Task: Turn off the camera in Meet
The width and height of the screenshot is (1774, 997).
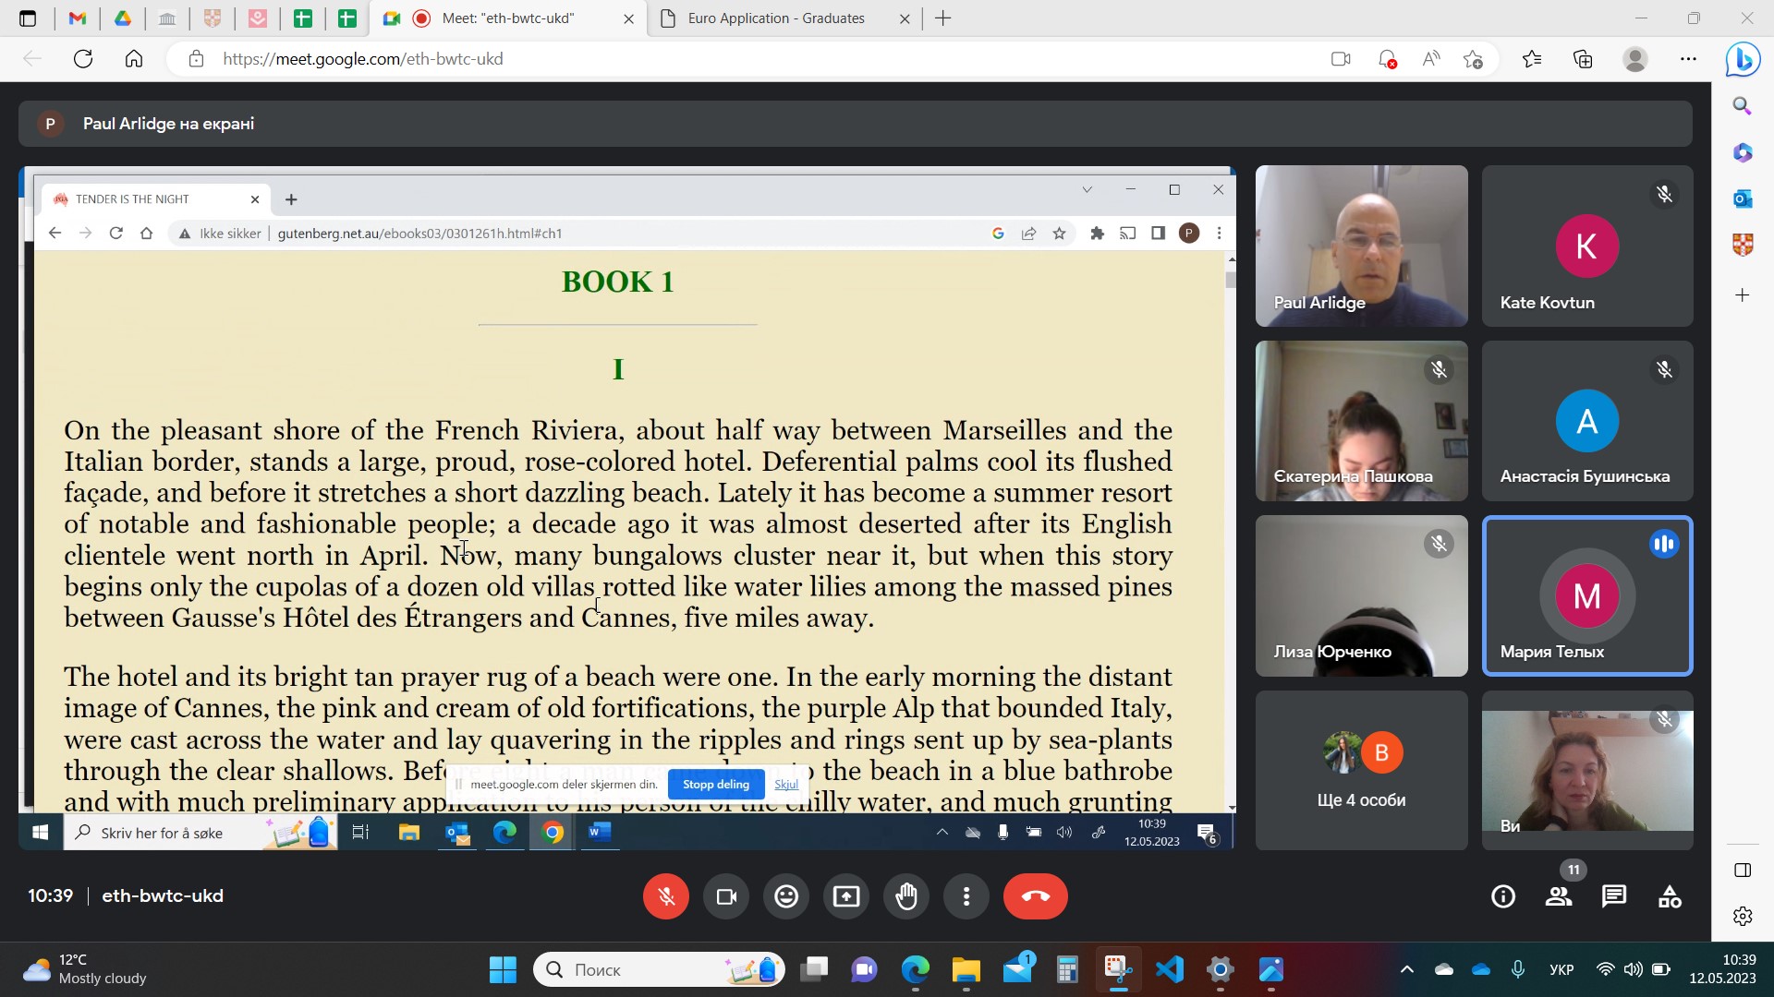Action: 726,896
